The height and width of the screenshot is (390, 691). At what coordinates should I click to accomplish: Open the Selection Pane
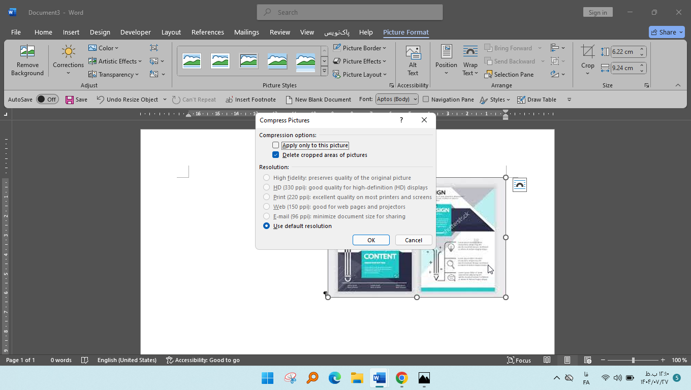point(508,75)
